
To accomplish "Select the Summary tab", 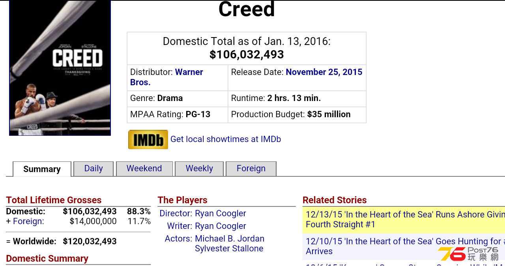I will coord(42,169).
